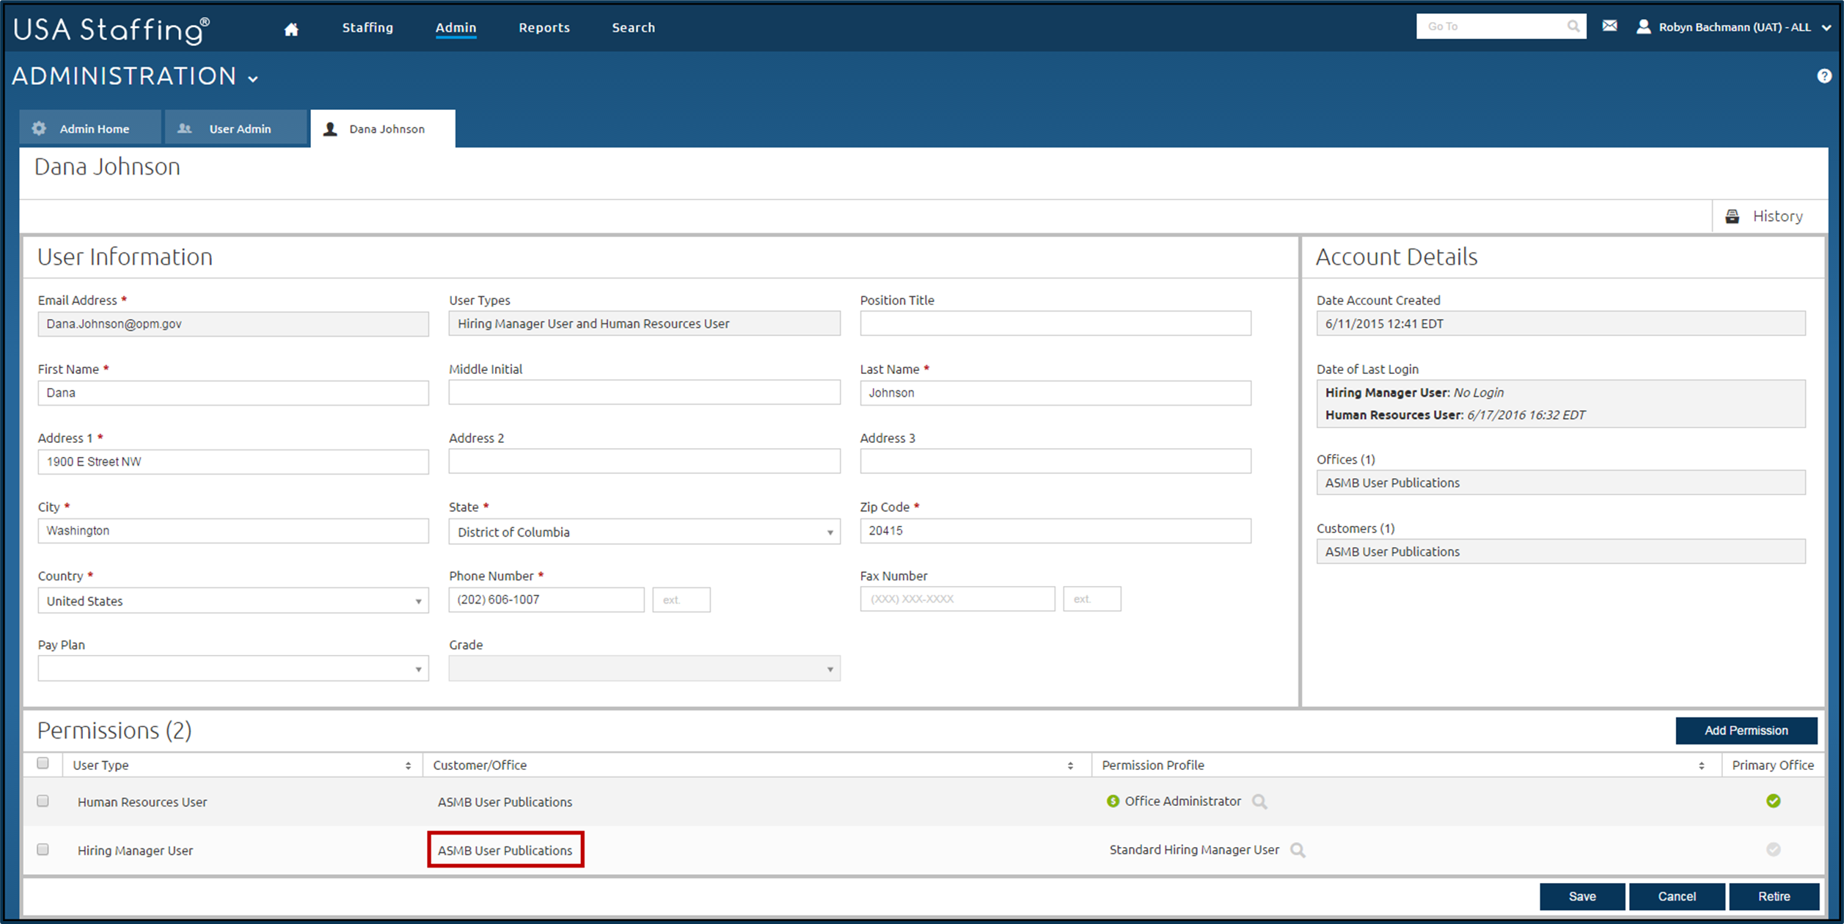Switch to the Admin Home tab
This screenshot has height=924, width=1844.
[x=90, y=128]
